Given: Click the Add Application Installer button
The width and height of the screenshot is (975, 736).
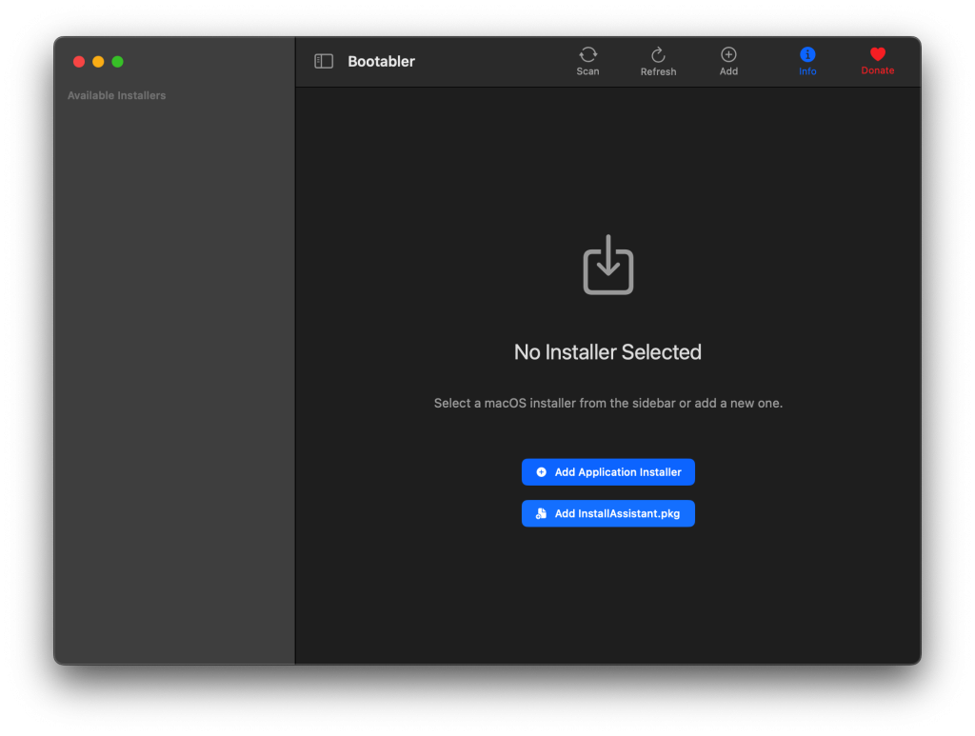Looking at the screenshot, I should coord(608,472).
